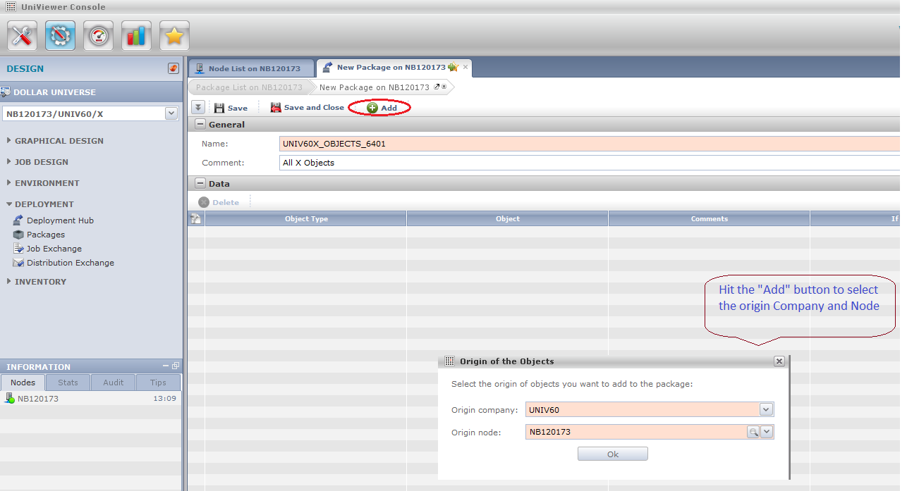Click the UniViewer Console title icon
Screen dimensions: 907x491
point(11,7)
